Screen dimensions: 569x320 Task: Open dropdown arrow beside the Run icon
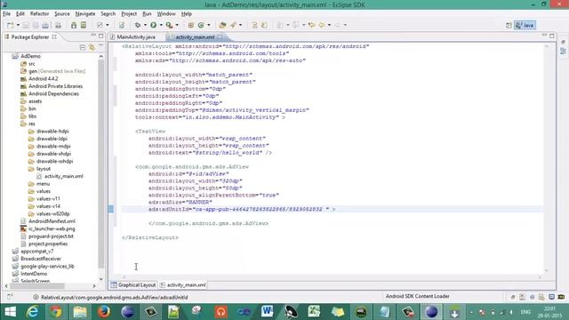[x=161, y=25]
